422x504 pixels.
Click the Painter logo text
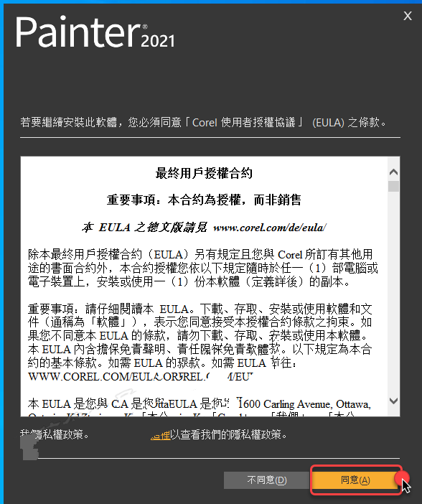[x=78, y=32]
